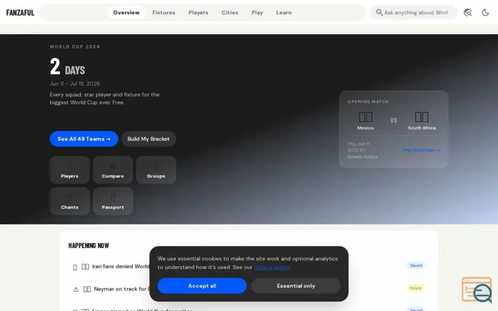The width and height of the screenshot is (498, 311).
Task: Click the Estadio Azteca venue text
Action: click(362, 157)
